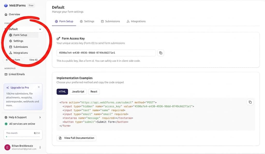Image resolution: width=265 pixels, height=154 pixels.
Task: Open the account options three-dot menu
Action: [40, 147]
